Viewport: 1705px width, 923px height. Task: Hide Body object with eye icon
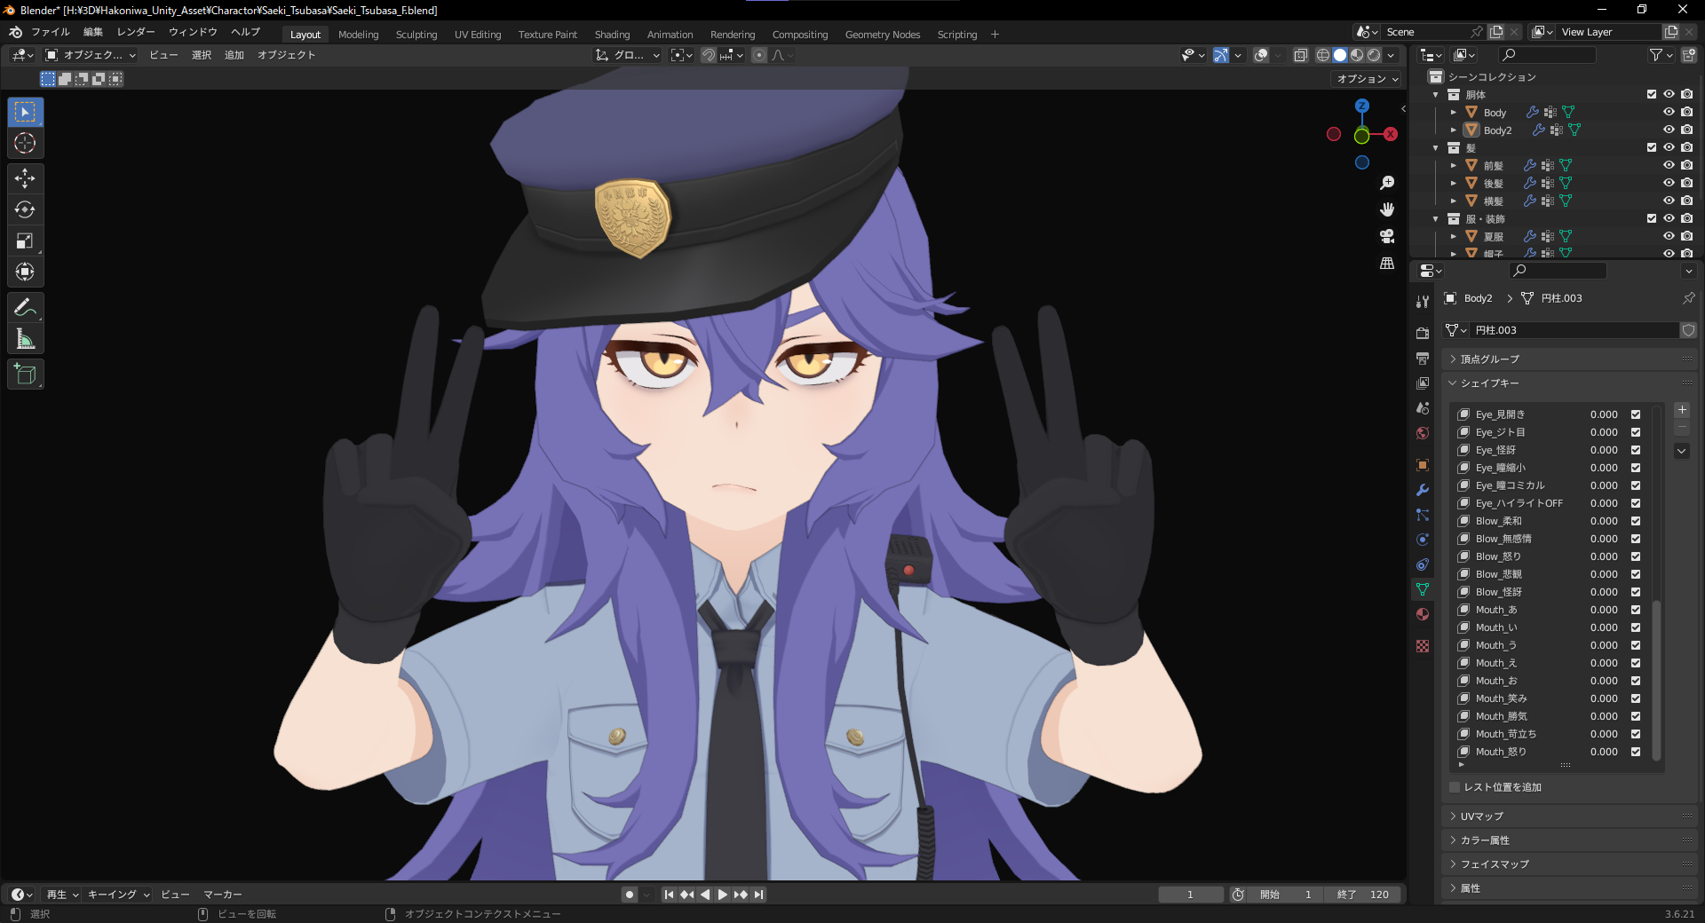pyautogui.click(x=1669, y=112)
